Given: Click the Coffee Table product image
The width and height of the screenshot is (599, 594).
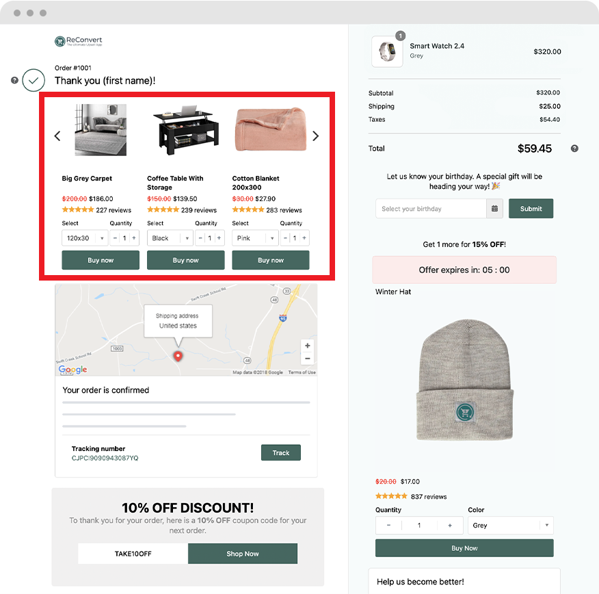Looking at the screenshot, I should [186, 130].
